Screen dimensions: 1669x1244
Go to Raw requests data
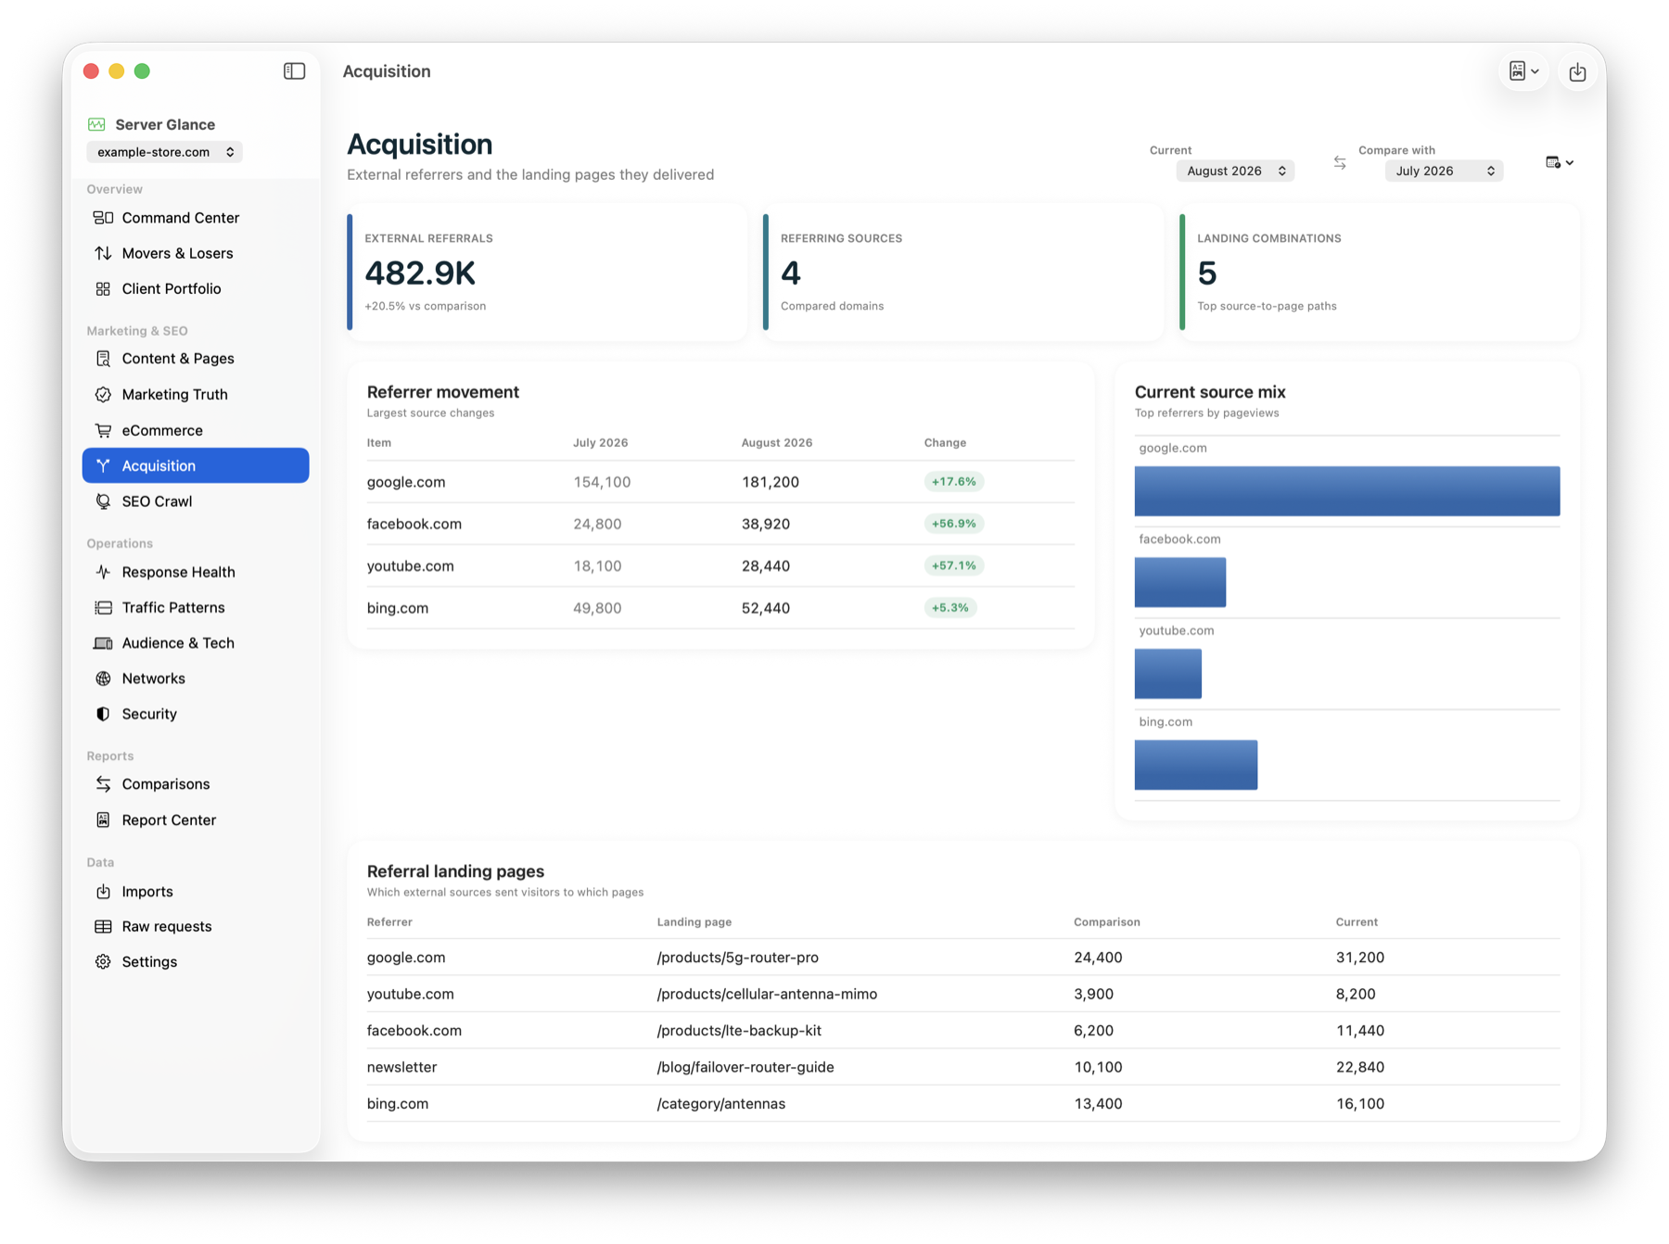(x=196, y=927)
